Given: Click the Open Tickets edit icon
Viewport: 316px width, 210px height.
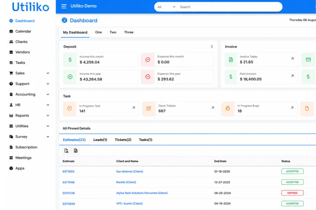Looking at the screenshot, I should coord(149,108).
